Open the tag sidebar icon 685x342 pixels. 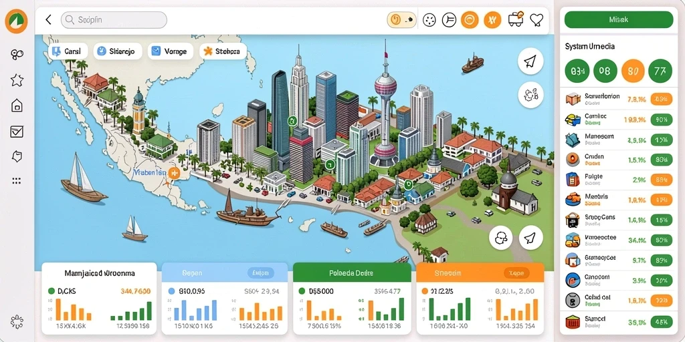[17, 156]
